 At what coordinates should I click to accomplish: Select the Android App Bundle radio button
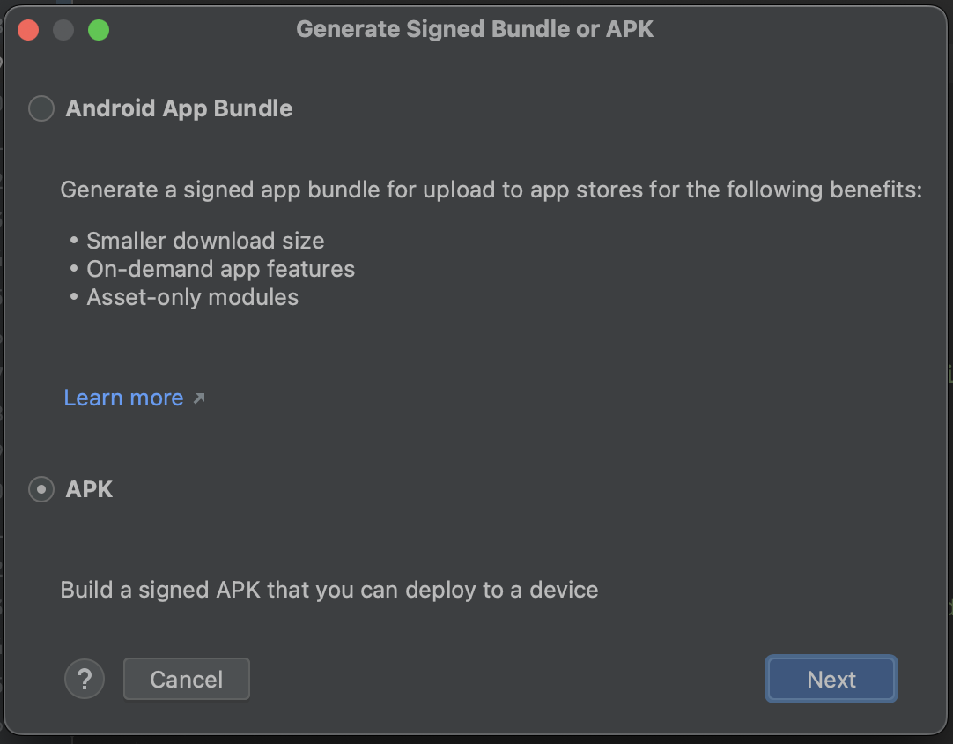(x=41, y=108)
